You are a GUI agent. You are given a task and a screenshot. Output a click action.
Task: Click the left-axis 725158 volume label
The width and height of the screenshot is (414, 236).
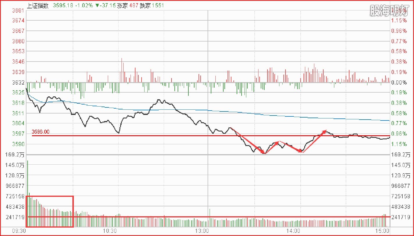click(x=15, y=196)
